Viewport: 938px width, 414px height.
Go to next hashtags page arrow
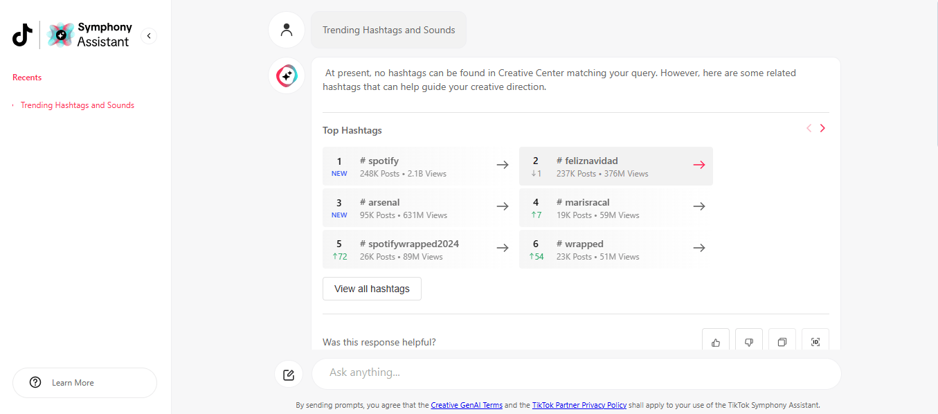(x=822, y=128)
